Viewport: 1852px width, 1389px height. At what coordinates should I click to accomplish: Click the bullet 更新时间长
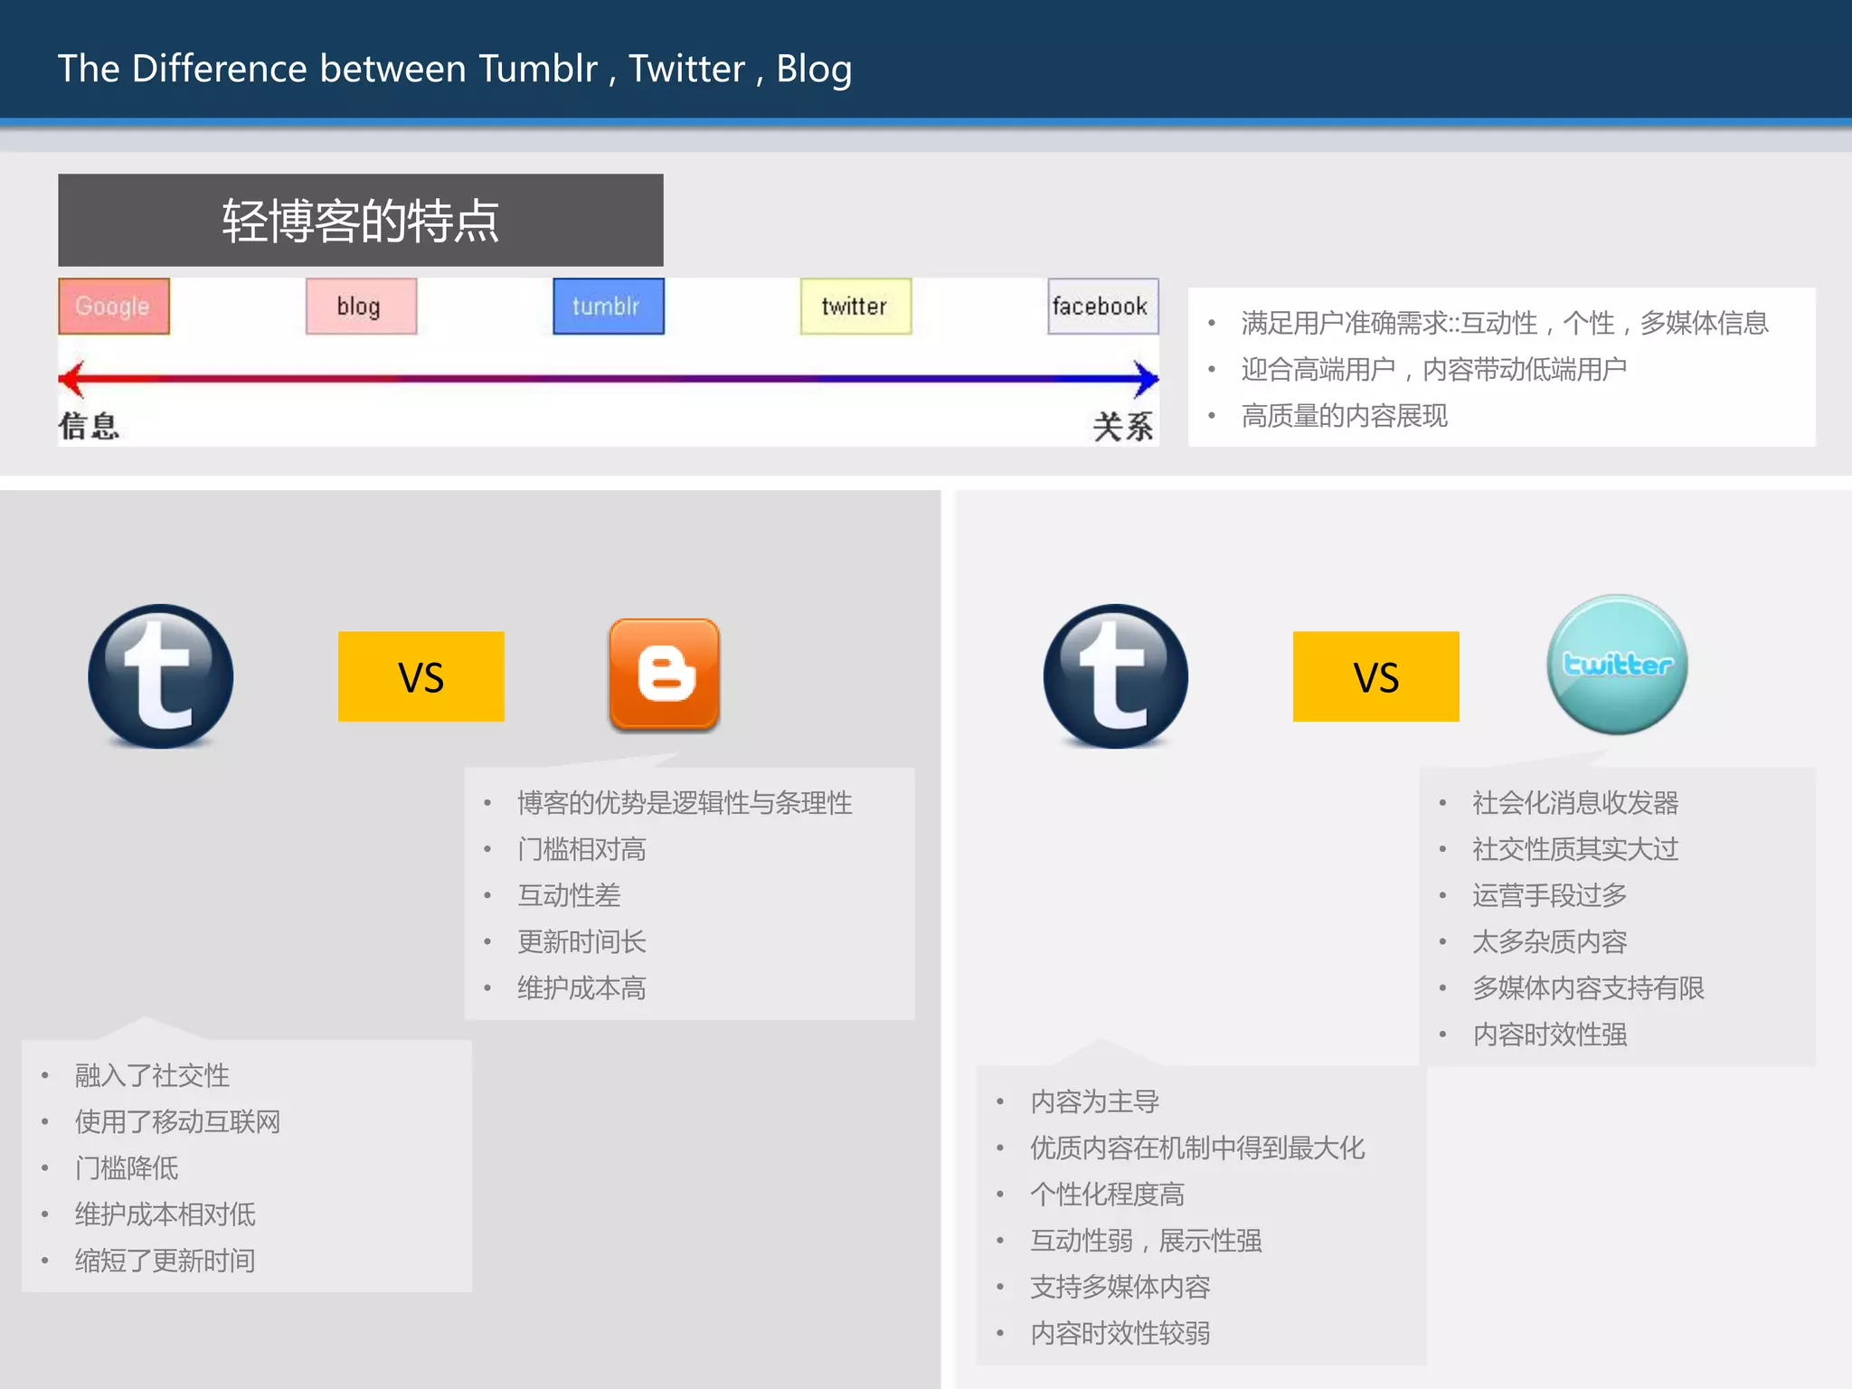581,941
